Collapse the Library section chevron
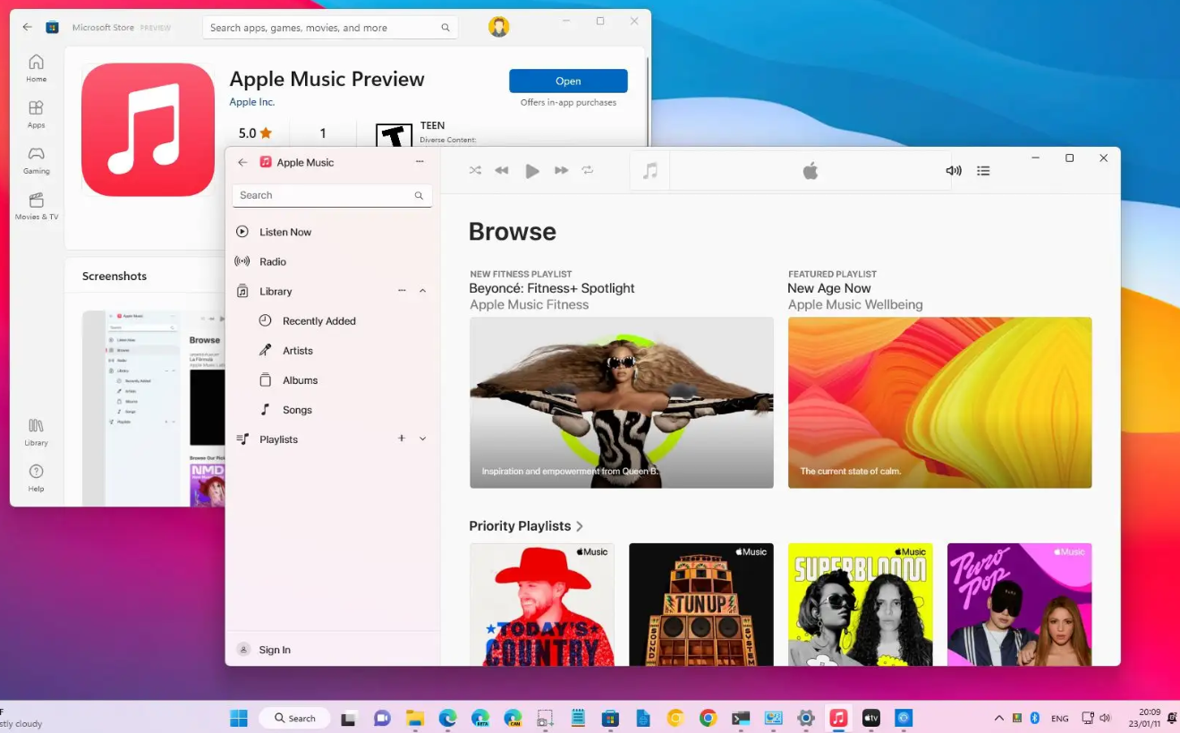This screenshot has width=1180, height=733. pos(422,291)
